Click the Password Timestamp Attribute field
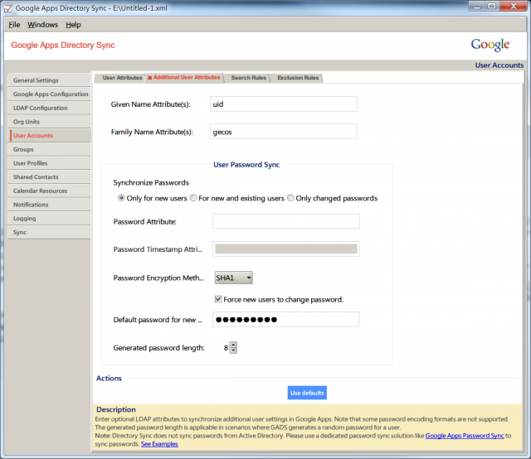The image size is (531, 459). click(285, 249)
